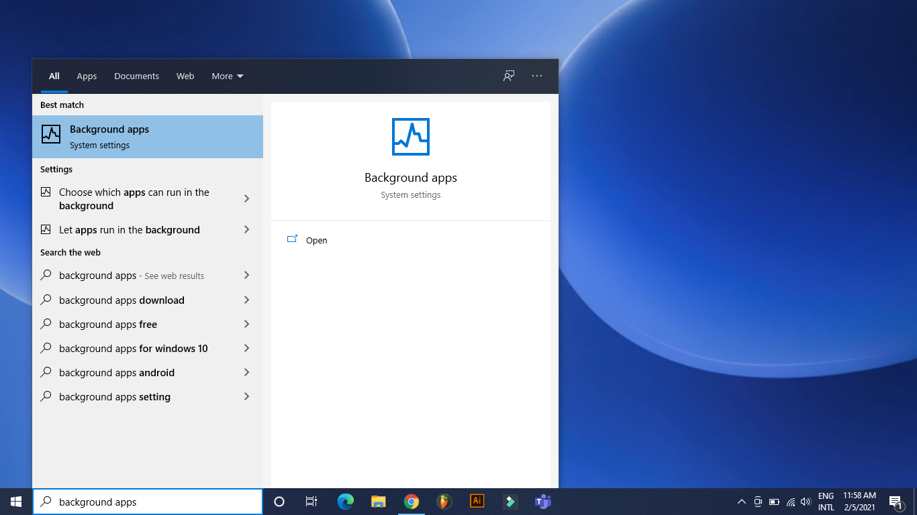The width and height of the screenshot is (917, 515).
Task: Expand arrow for 'See web results' suggestion
Action: point(246,276)
